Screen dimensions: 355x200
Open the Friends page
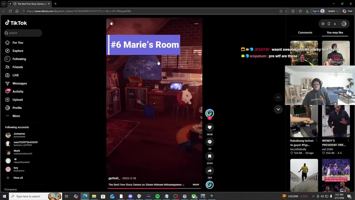click(x=18, y=67)
